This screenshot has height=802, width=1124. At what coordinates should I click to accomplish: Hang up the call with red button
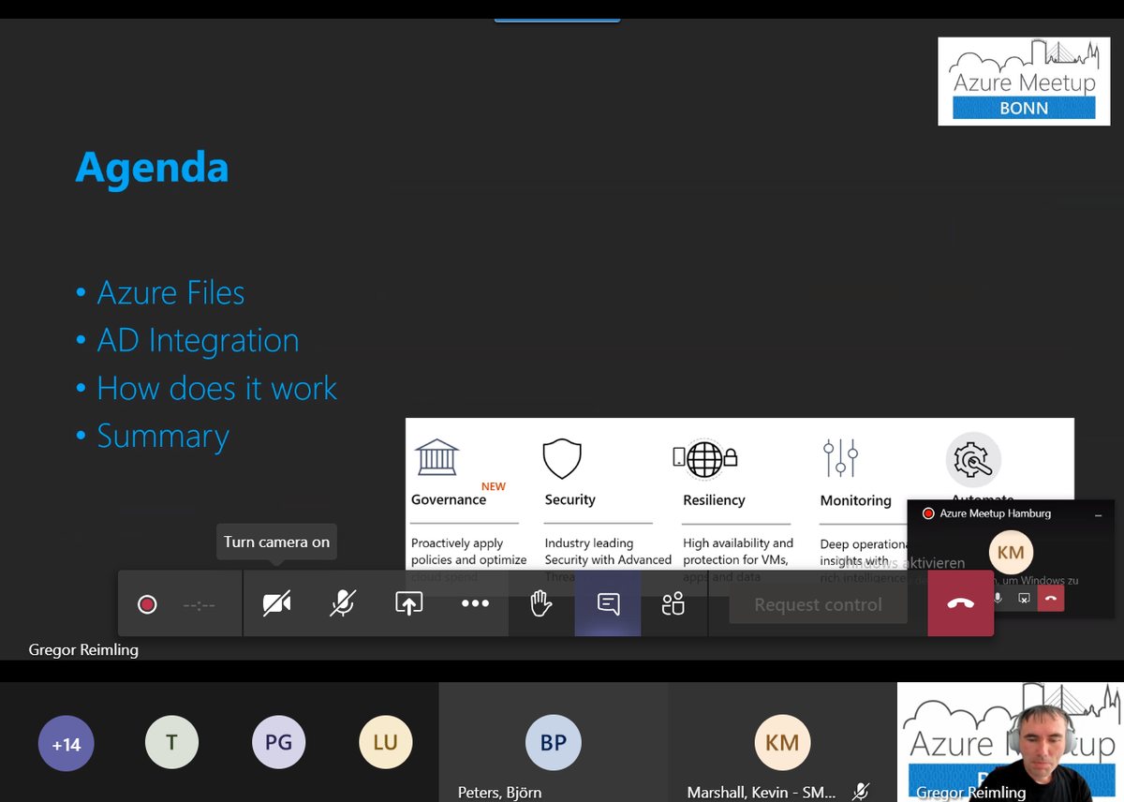[960, 604]
